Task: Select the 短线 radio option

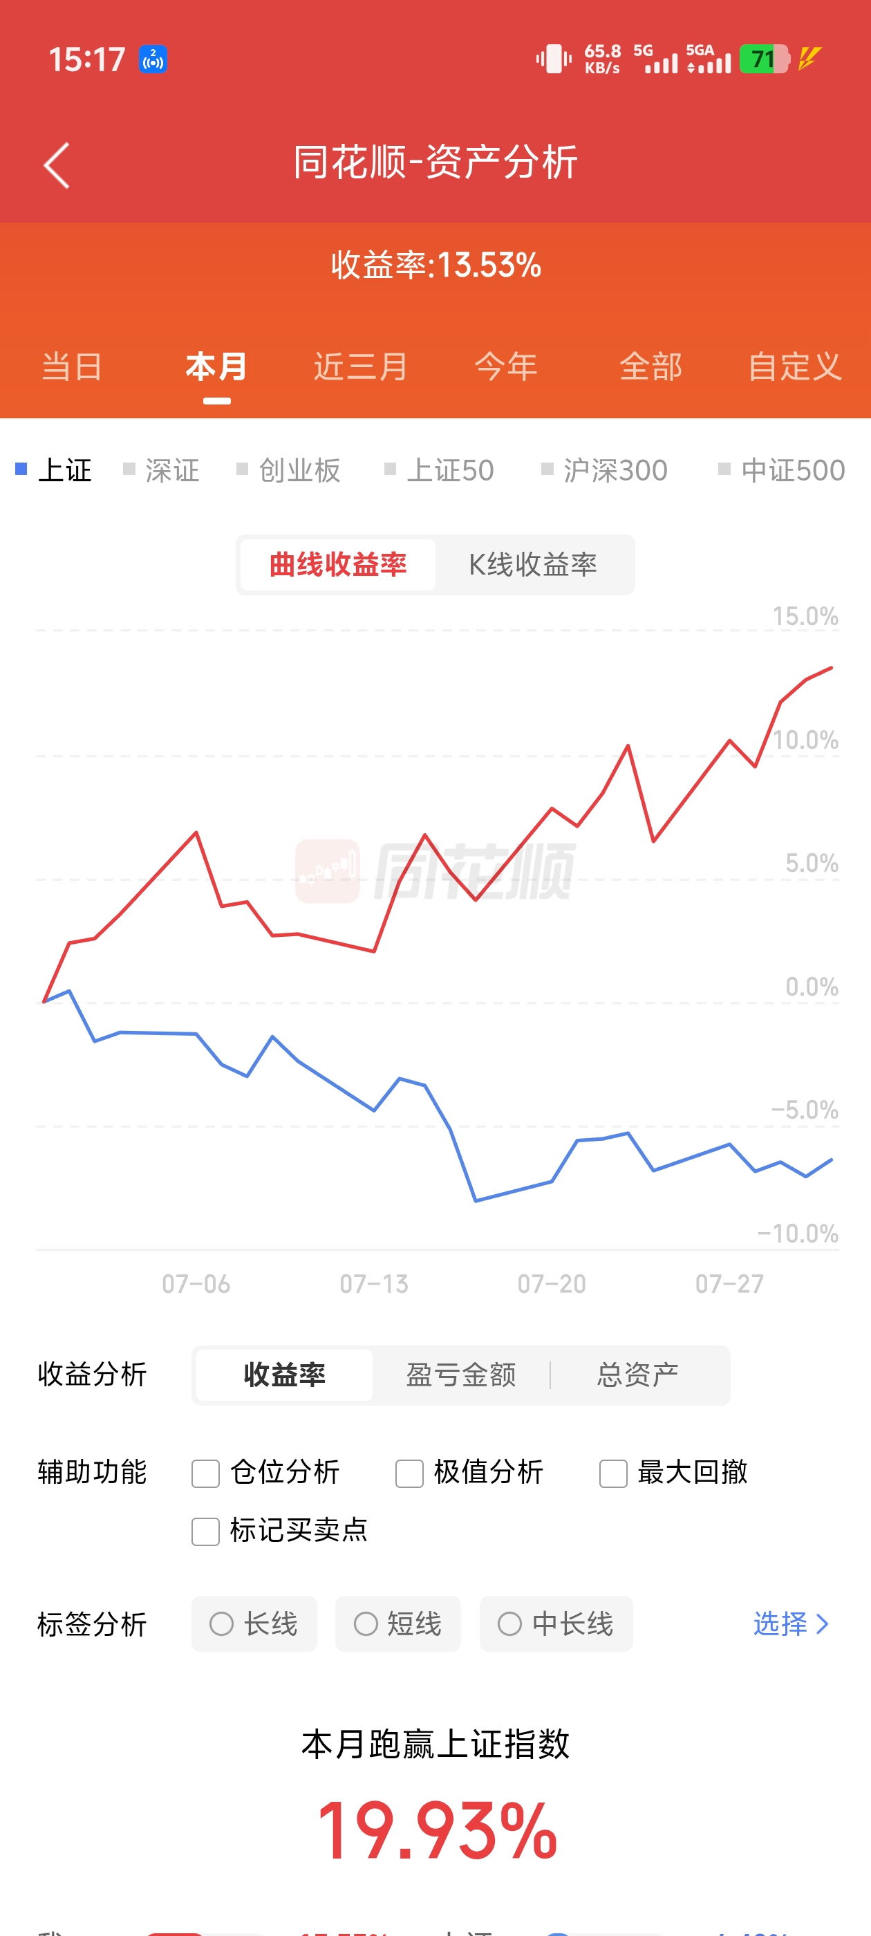Action: tap(397, 1623)
